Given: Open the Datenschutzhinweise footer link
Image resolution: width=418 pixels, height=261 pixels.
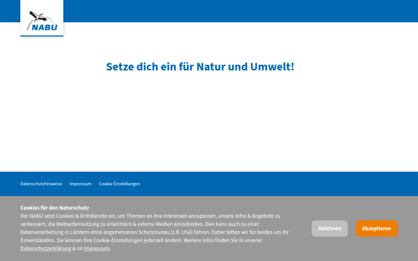Looking at the screenshot, I should (41, 184).
